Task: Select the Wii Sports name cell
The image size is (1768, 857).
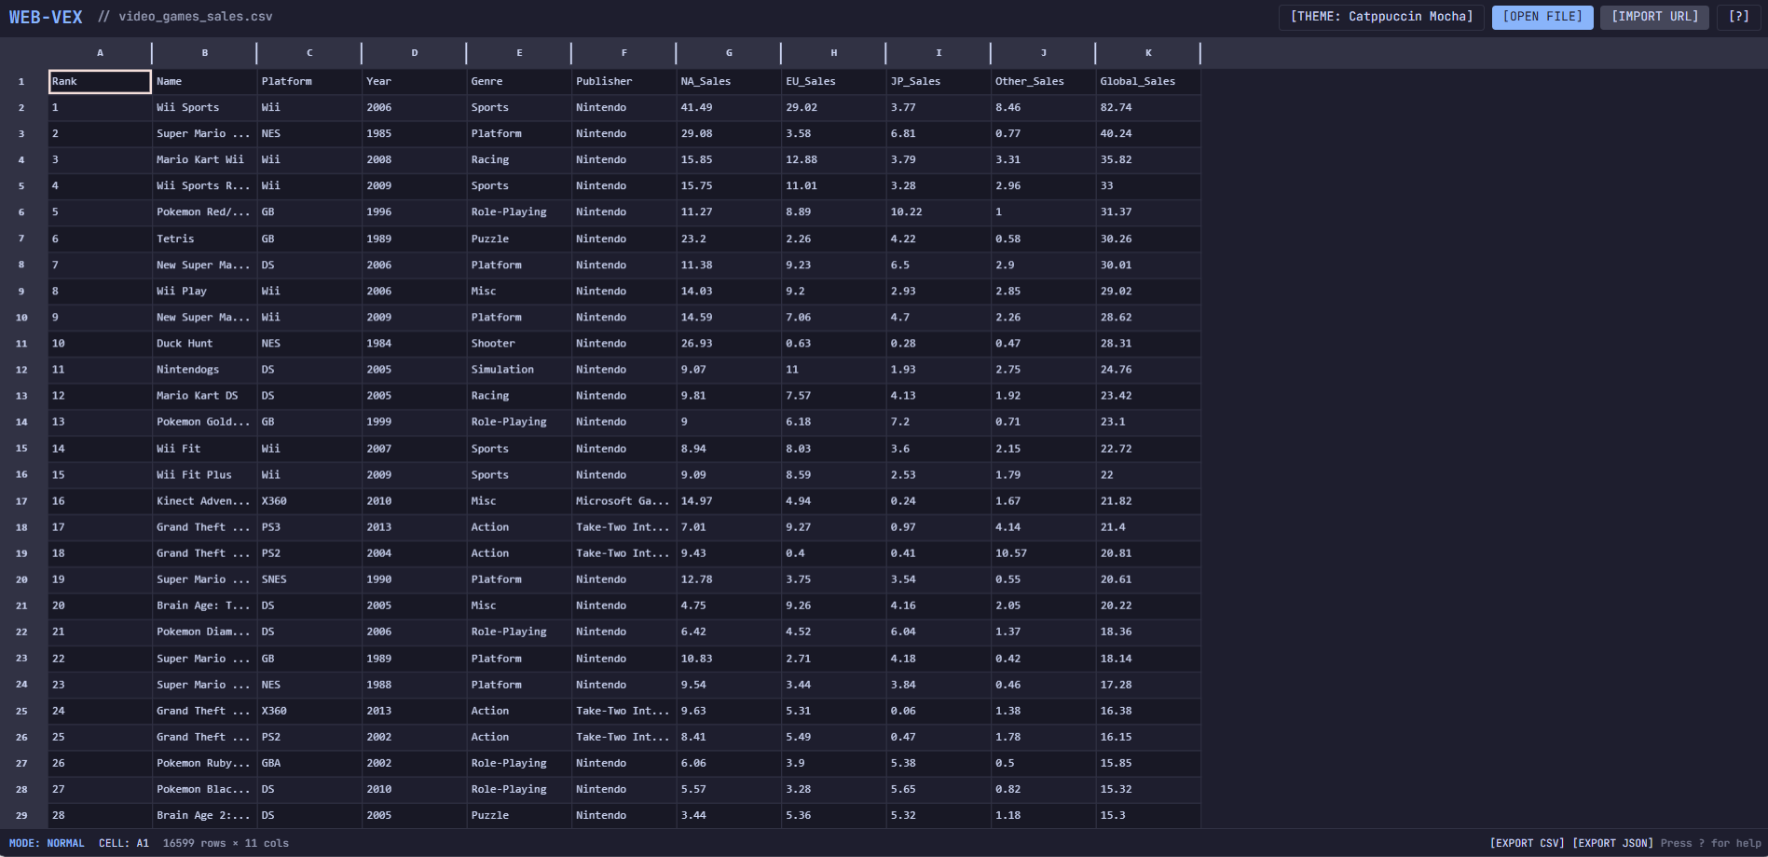Action: coord(204,108)
